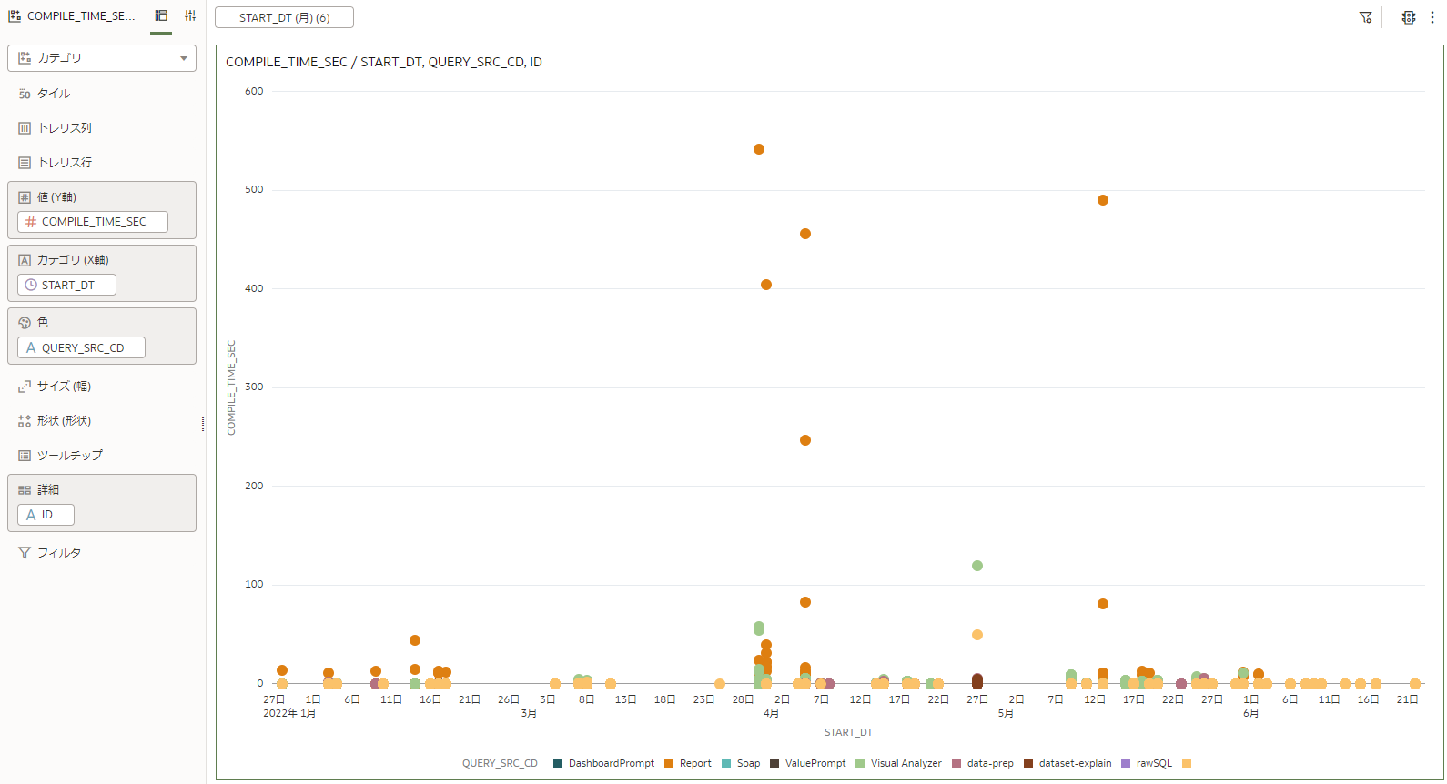Open the filter settings funnel icon

tap(1366, 17)
